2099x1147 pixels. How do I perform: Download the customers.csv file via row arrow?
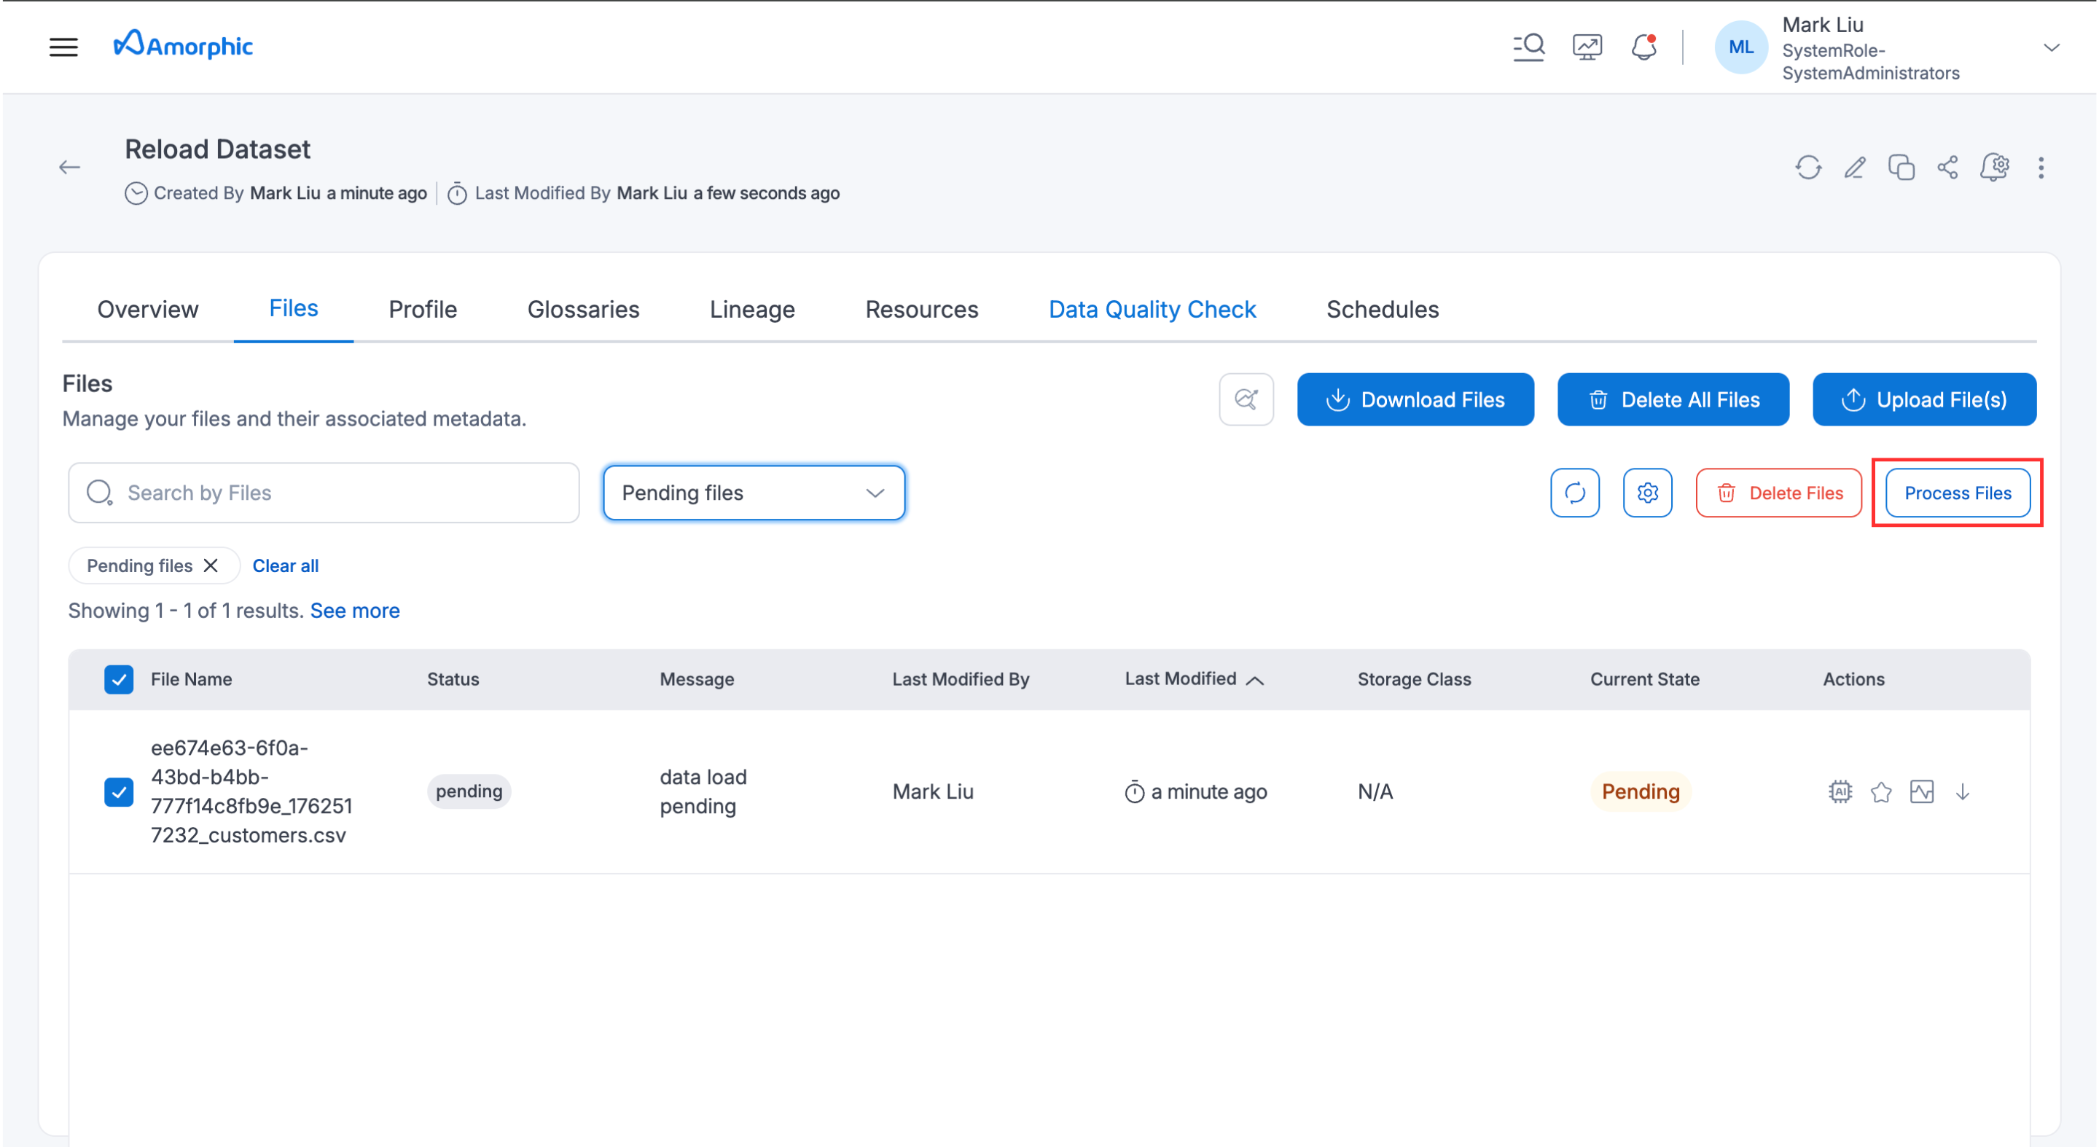[1963, 791]
